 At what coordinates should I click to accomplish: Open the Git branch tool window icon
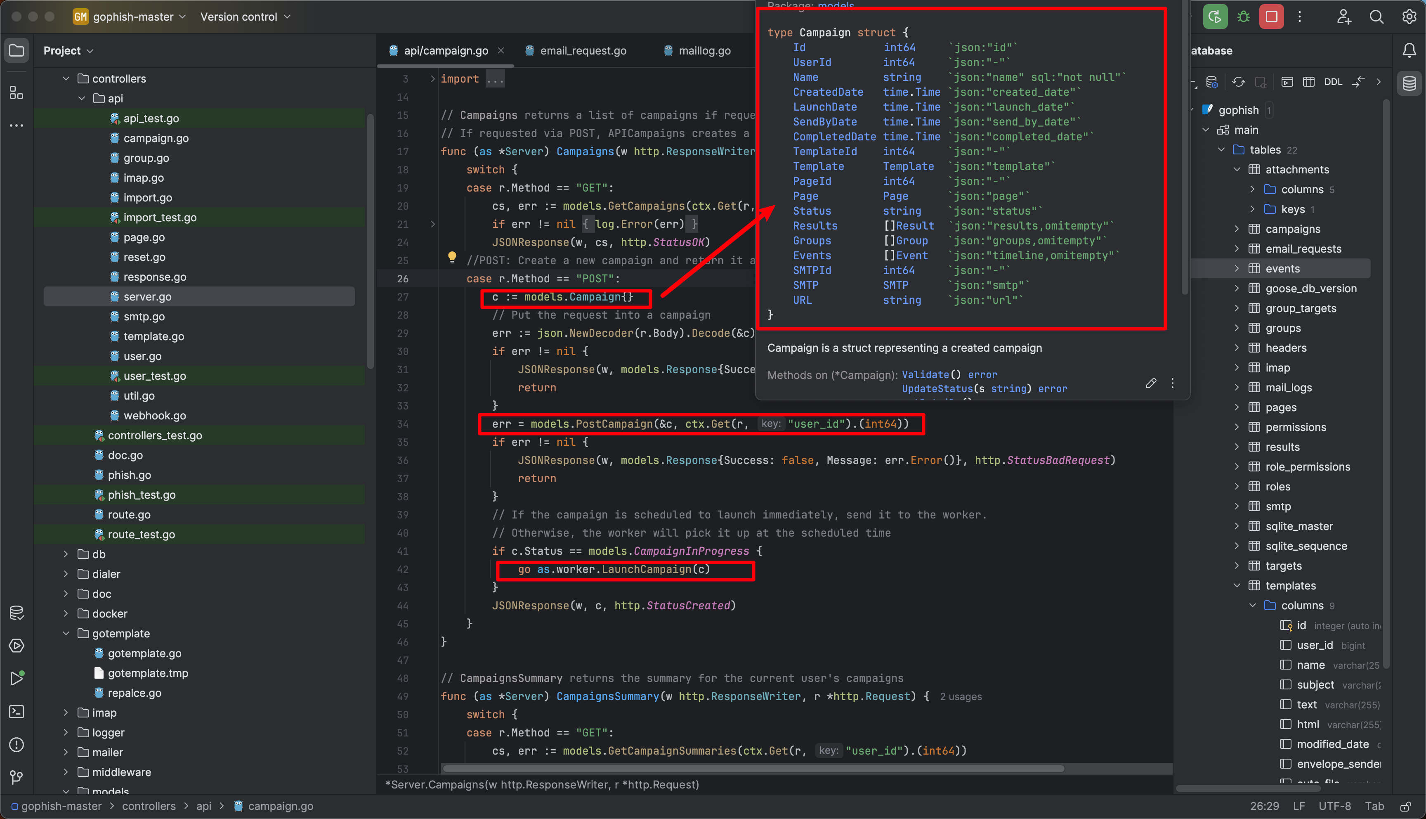click(17, 777)
